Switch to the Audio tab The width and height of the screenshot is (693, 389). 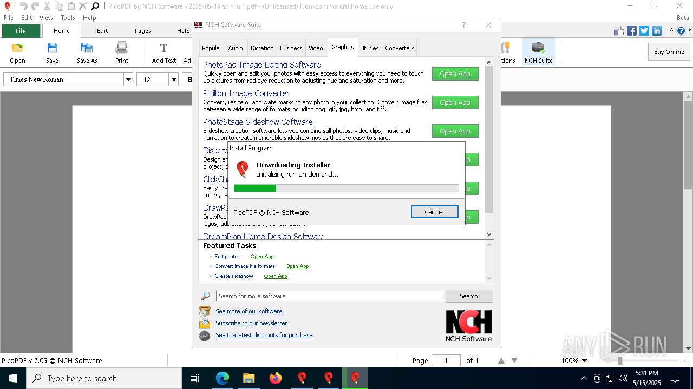click(x=236, y=48)
